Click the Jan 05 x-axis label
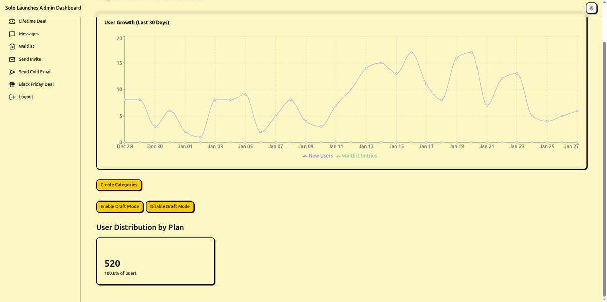The height and width of the screenshot is (302, 607). 245,147
